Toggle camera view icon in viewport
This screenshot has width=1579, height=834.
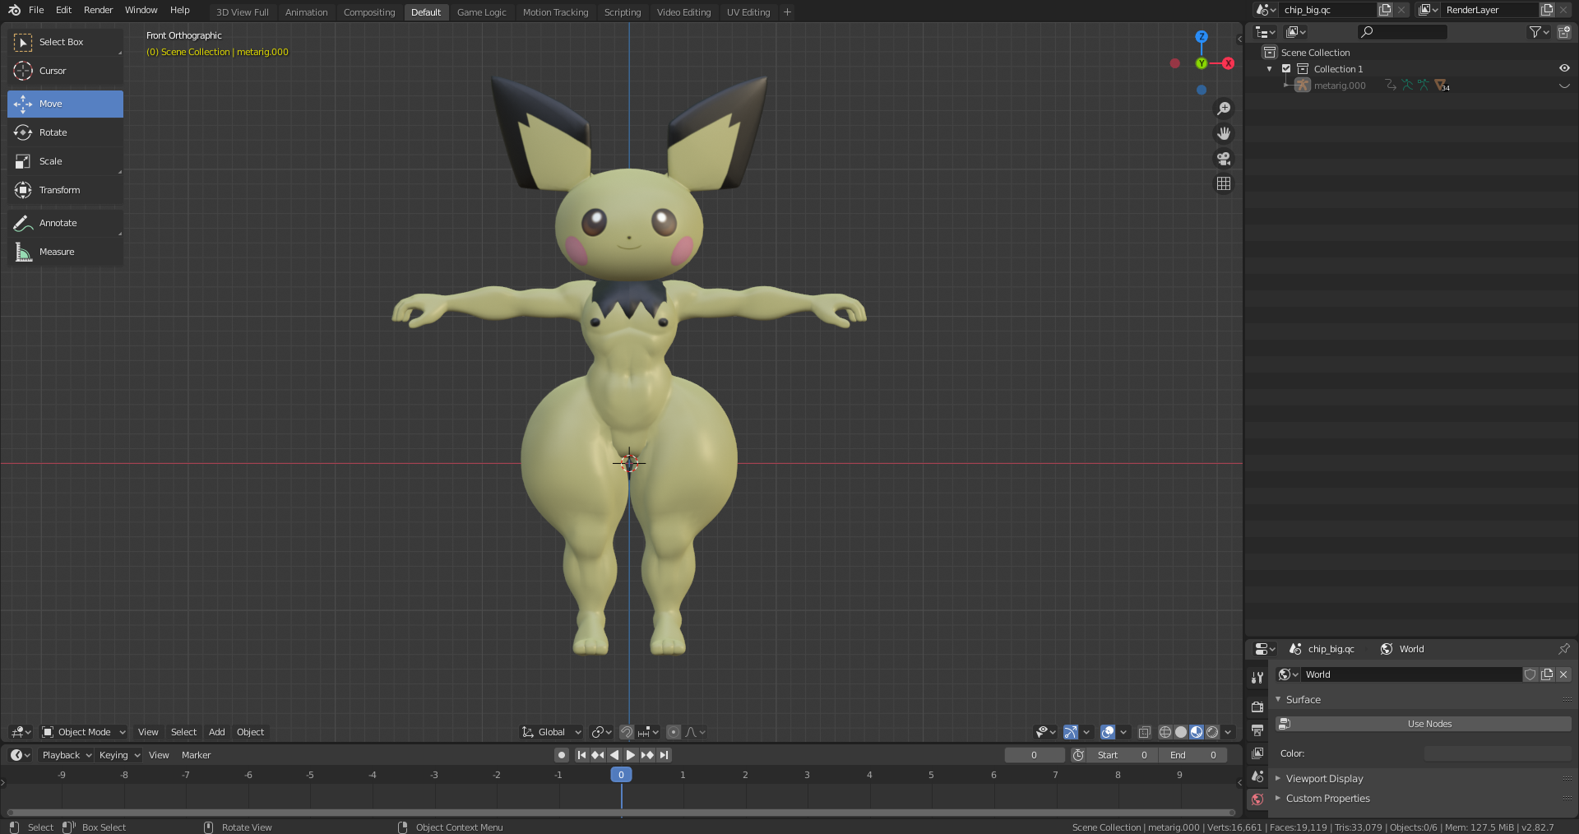point(1224,159)
